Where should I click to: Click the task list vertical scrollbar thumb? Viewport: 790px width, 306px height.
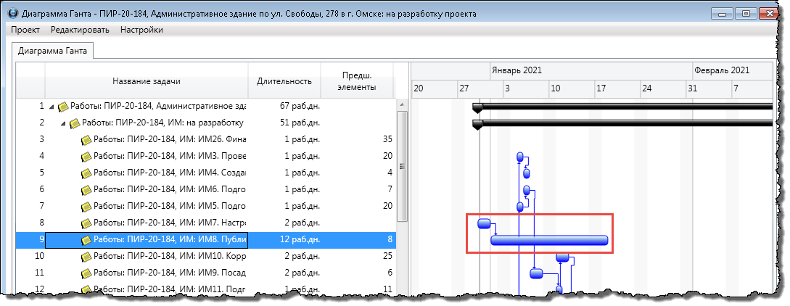(402, 165)
